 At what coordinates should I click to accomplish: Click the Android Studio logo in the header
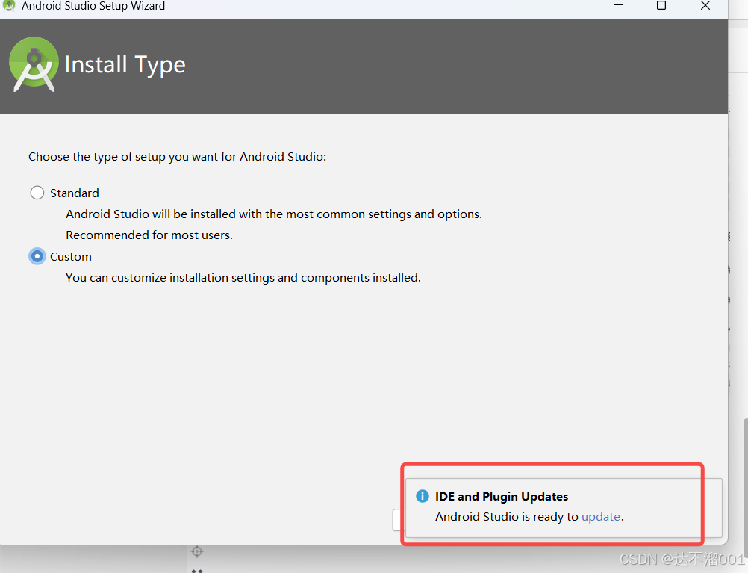(x=34, y=64)
